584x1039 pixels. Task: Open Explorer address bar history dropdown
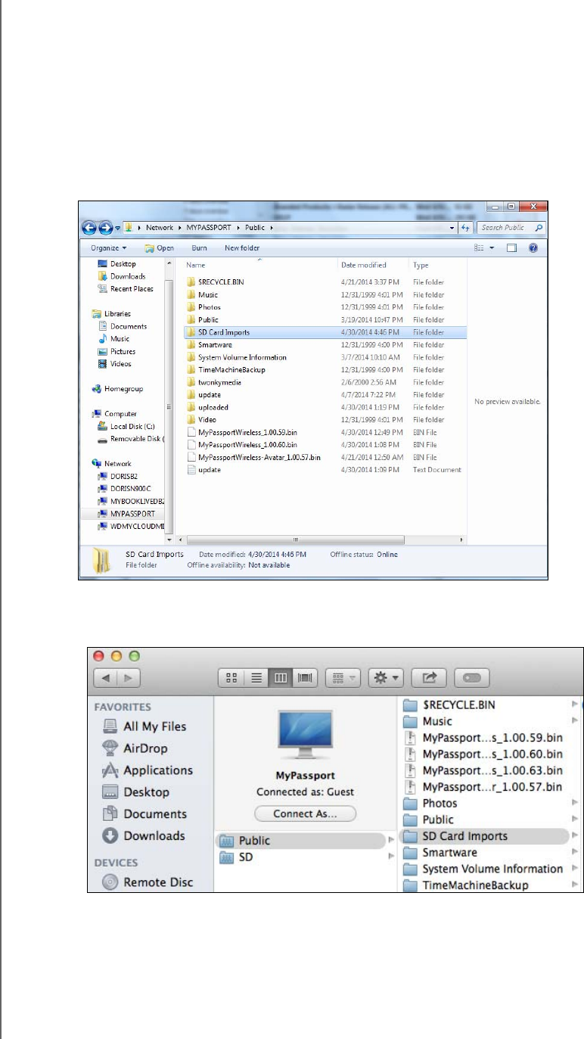pyautogui.click(x=452, y=228)
